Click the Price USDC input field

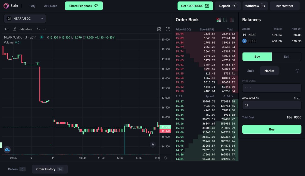(272, 88)
